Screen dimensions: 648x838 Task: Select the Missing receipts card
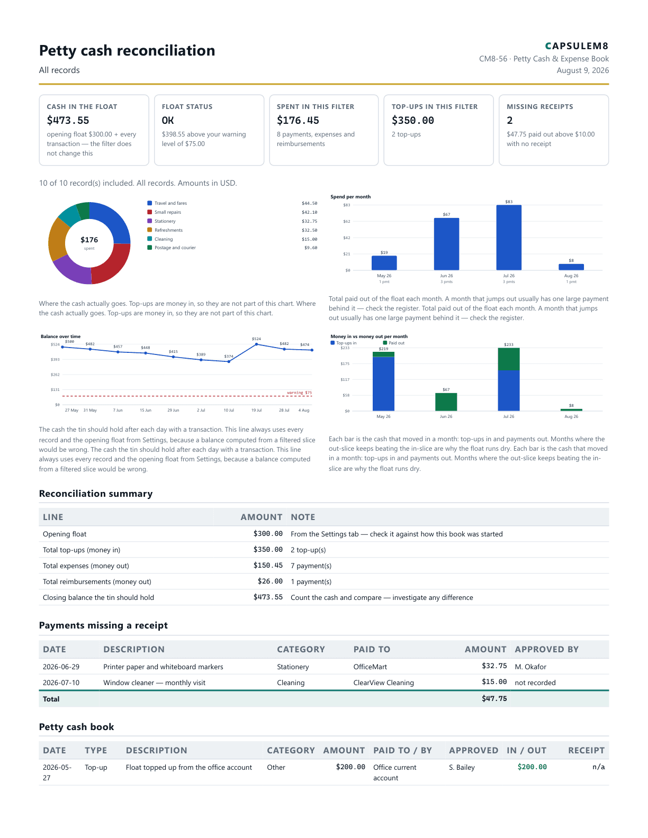click(554, 130)
